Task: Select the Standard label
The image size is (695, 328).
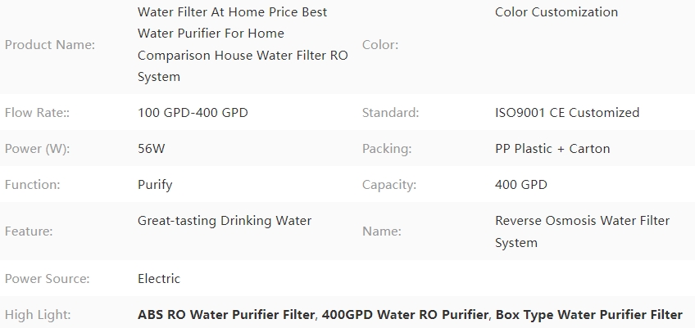Action: tap(390, 112)
